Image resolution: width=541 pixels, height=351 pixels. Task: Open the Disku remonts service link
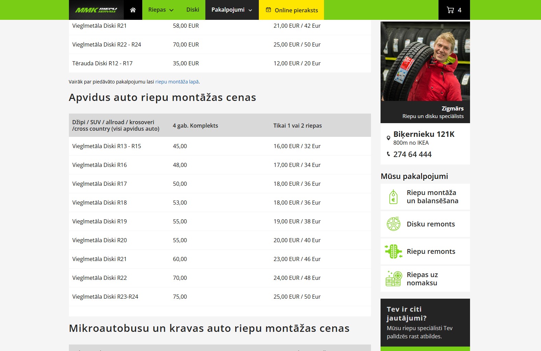(431, 224)
